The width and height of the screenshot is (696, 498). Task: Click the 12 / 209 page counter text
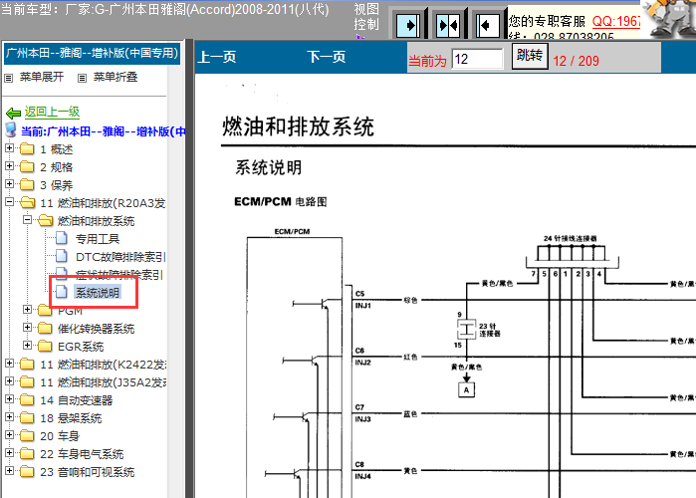pyautogui.click(x=577, y=61)
